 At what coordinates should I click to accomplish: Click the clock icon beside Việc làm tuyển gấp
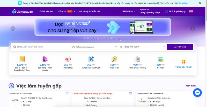point(11,86)
